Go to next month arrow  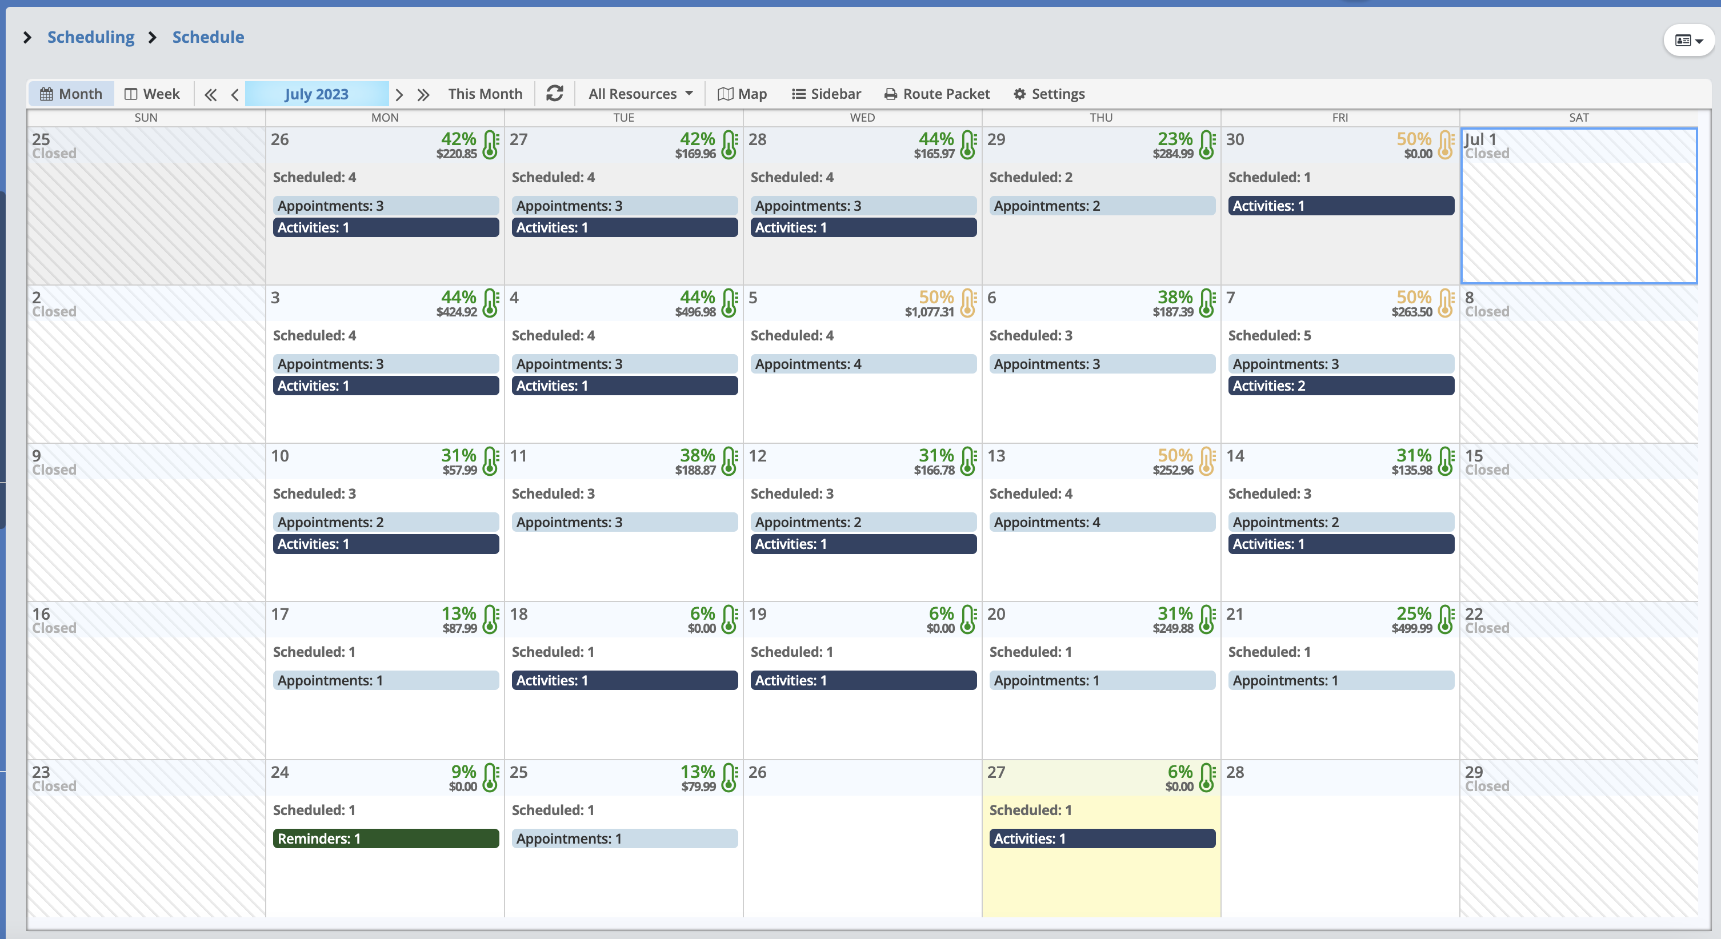point(399,94)
